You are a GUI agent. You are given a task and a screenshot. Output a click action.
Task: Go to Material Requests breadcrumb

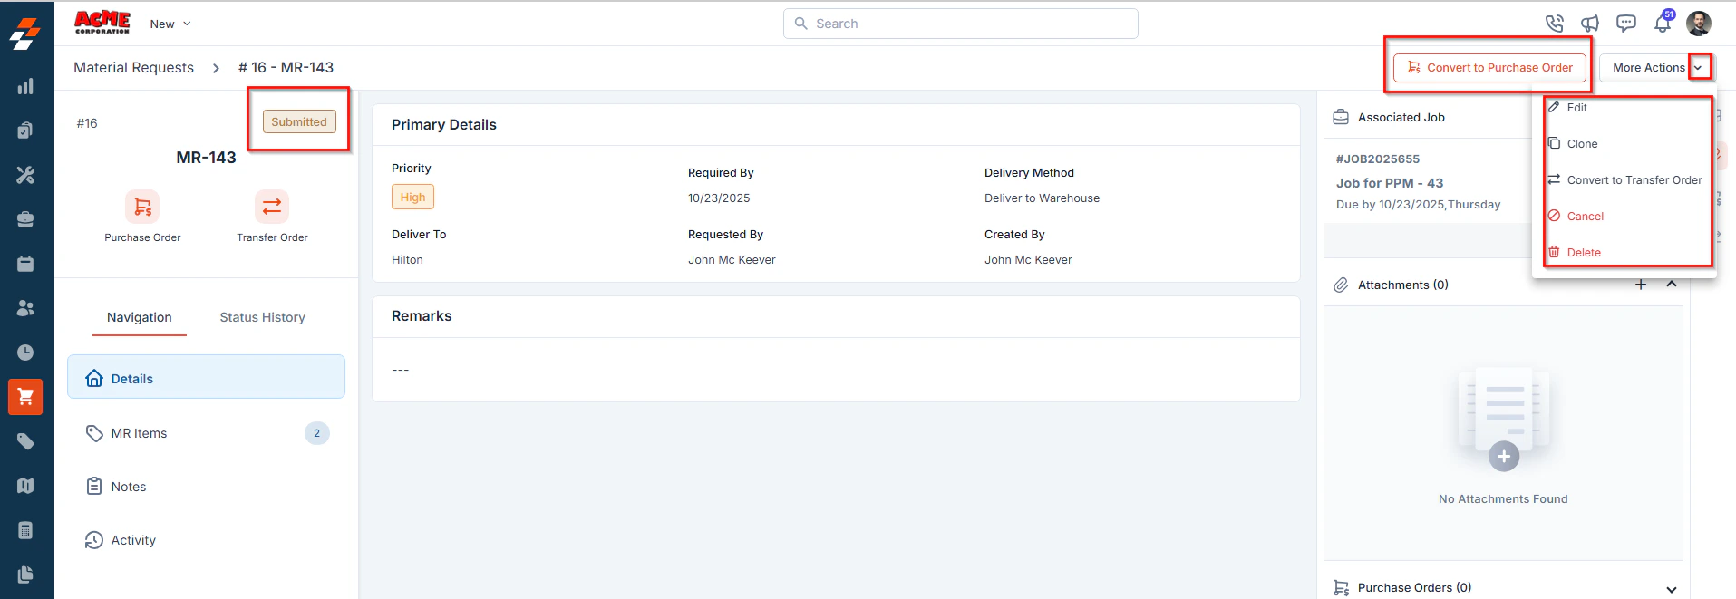pos(133,68)
